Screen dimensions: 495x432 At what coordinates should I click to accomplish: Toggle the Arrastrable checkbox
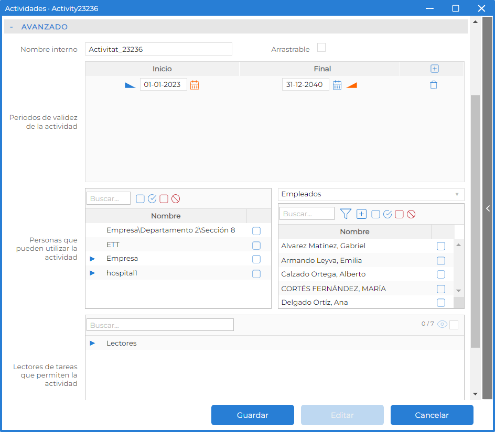coord(321,48)
